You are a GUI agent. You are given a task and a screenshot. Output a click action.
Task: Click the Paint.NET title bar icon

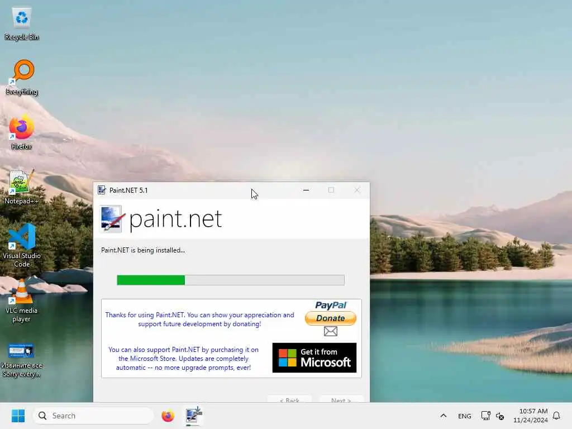click(102, 190)
